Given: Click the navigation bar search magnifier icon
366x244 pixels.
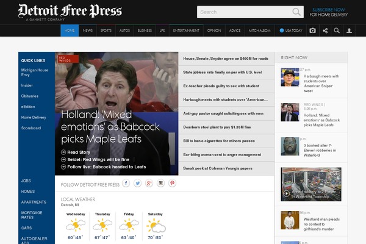Looking at the screenshot, I should coord(337,30).
